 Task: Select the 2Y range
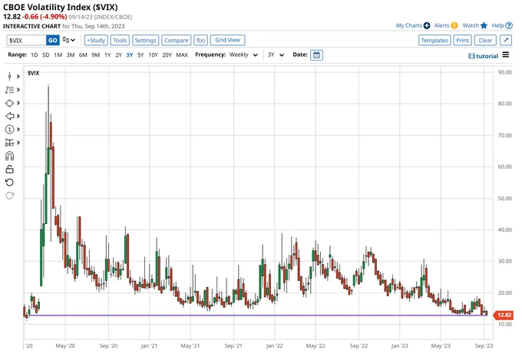tap(118, 55)
